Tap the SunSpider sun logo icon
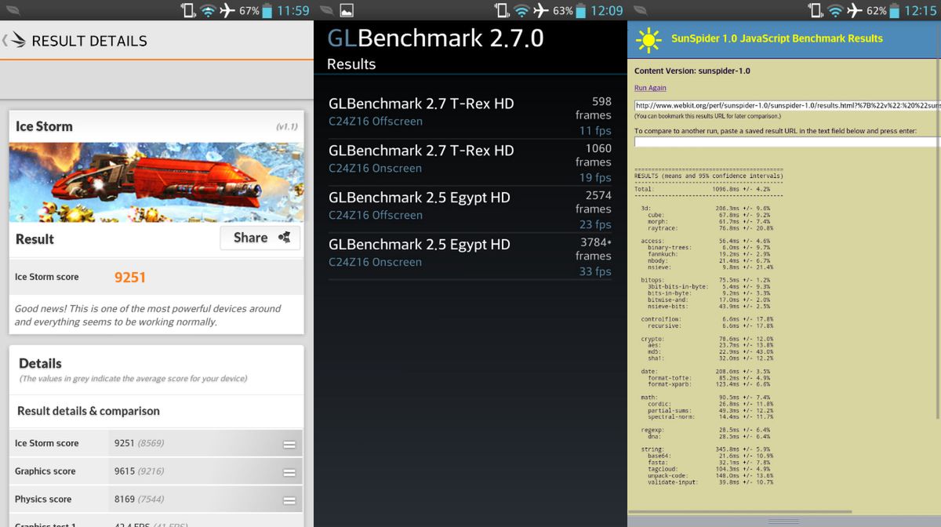The width and height of the screenshot is (941, 527). click(649, 39)
